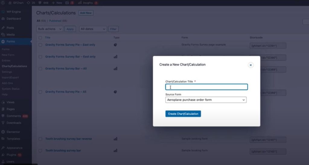Tick the select-all checkbox beside Title header
The height and width of the screenshot is (165, 309).
(x=40, y=38)
